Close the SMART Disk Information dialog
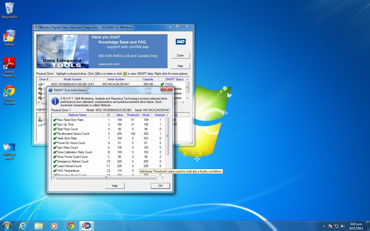 [x=167, y=89]
